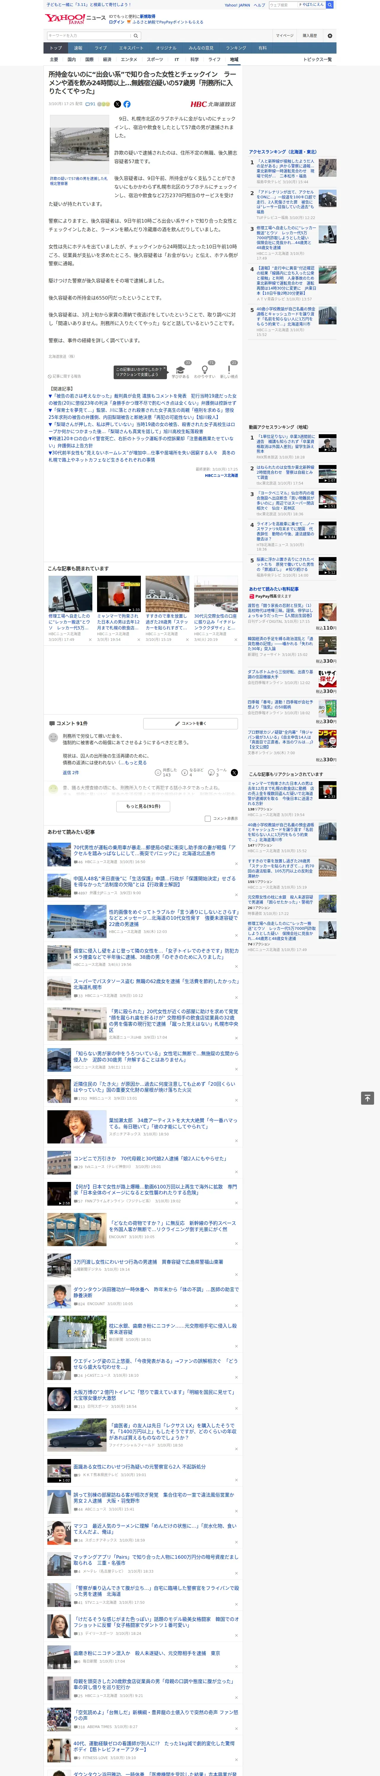Select the トップ navigation tab
380x1776 pixels.
[56, 48]
